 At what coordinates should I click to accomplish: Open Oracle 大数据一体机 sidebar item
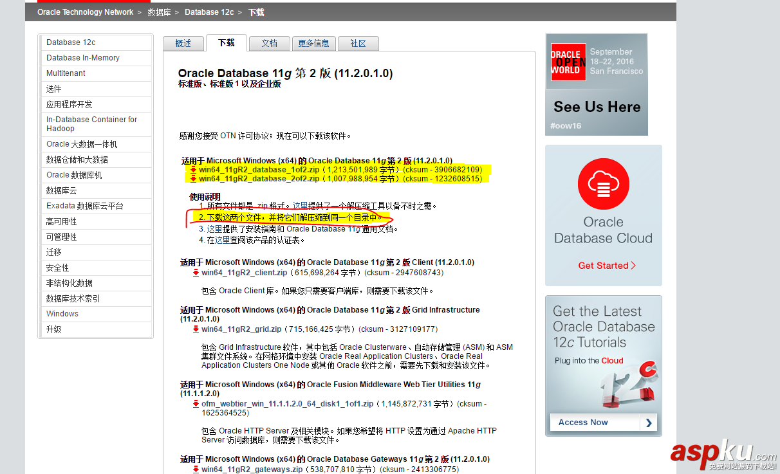click(x=96, y=144)
